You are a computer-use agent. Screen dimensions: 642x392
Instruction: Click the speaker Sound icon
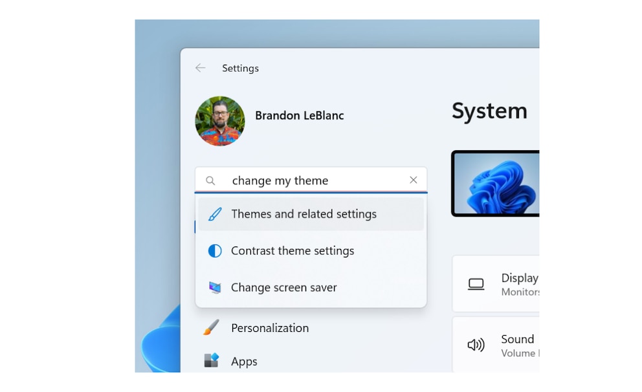coord(476,345)
